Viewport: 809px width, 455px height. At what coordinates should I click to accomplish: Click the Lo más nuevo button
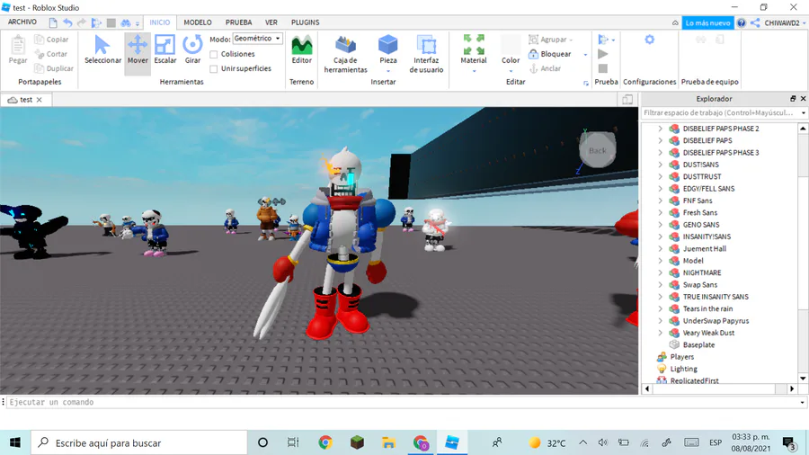(707, 22)
